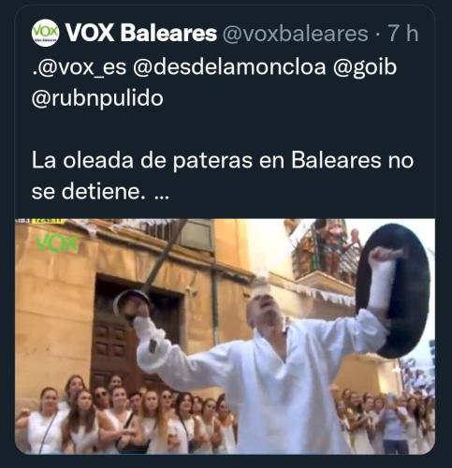Click the VOX Baleares display name
452x468 pixels.
click(x=140, y=33)
